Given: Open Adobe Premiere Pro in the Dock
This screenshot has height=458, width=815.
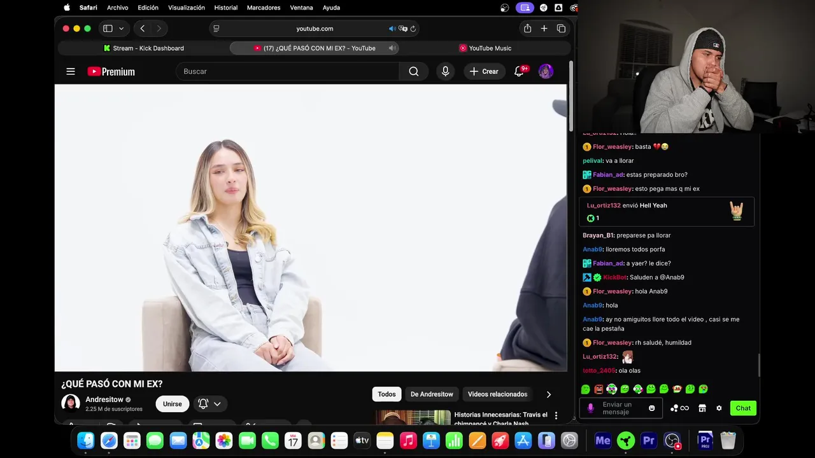Looking at the screenshot, I should coord(649,440).
